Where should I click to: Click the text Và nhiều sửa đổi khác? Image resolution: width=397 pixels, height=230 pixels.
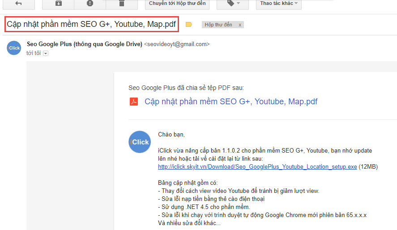point(189,223)
